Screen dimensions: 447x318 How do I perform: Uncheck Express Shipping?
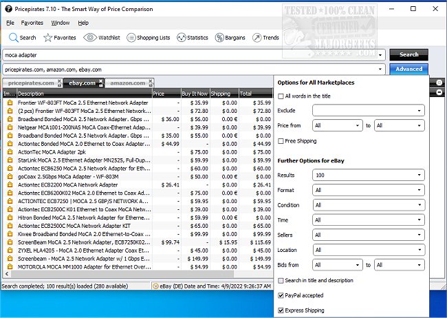[x=281, y=310]
